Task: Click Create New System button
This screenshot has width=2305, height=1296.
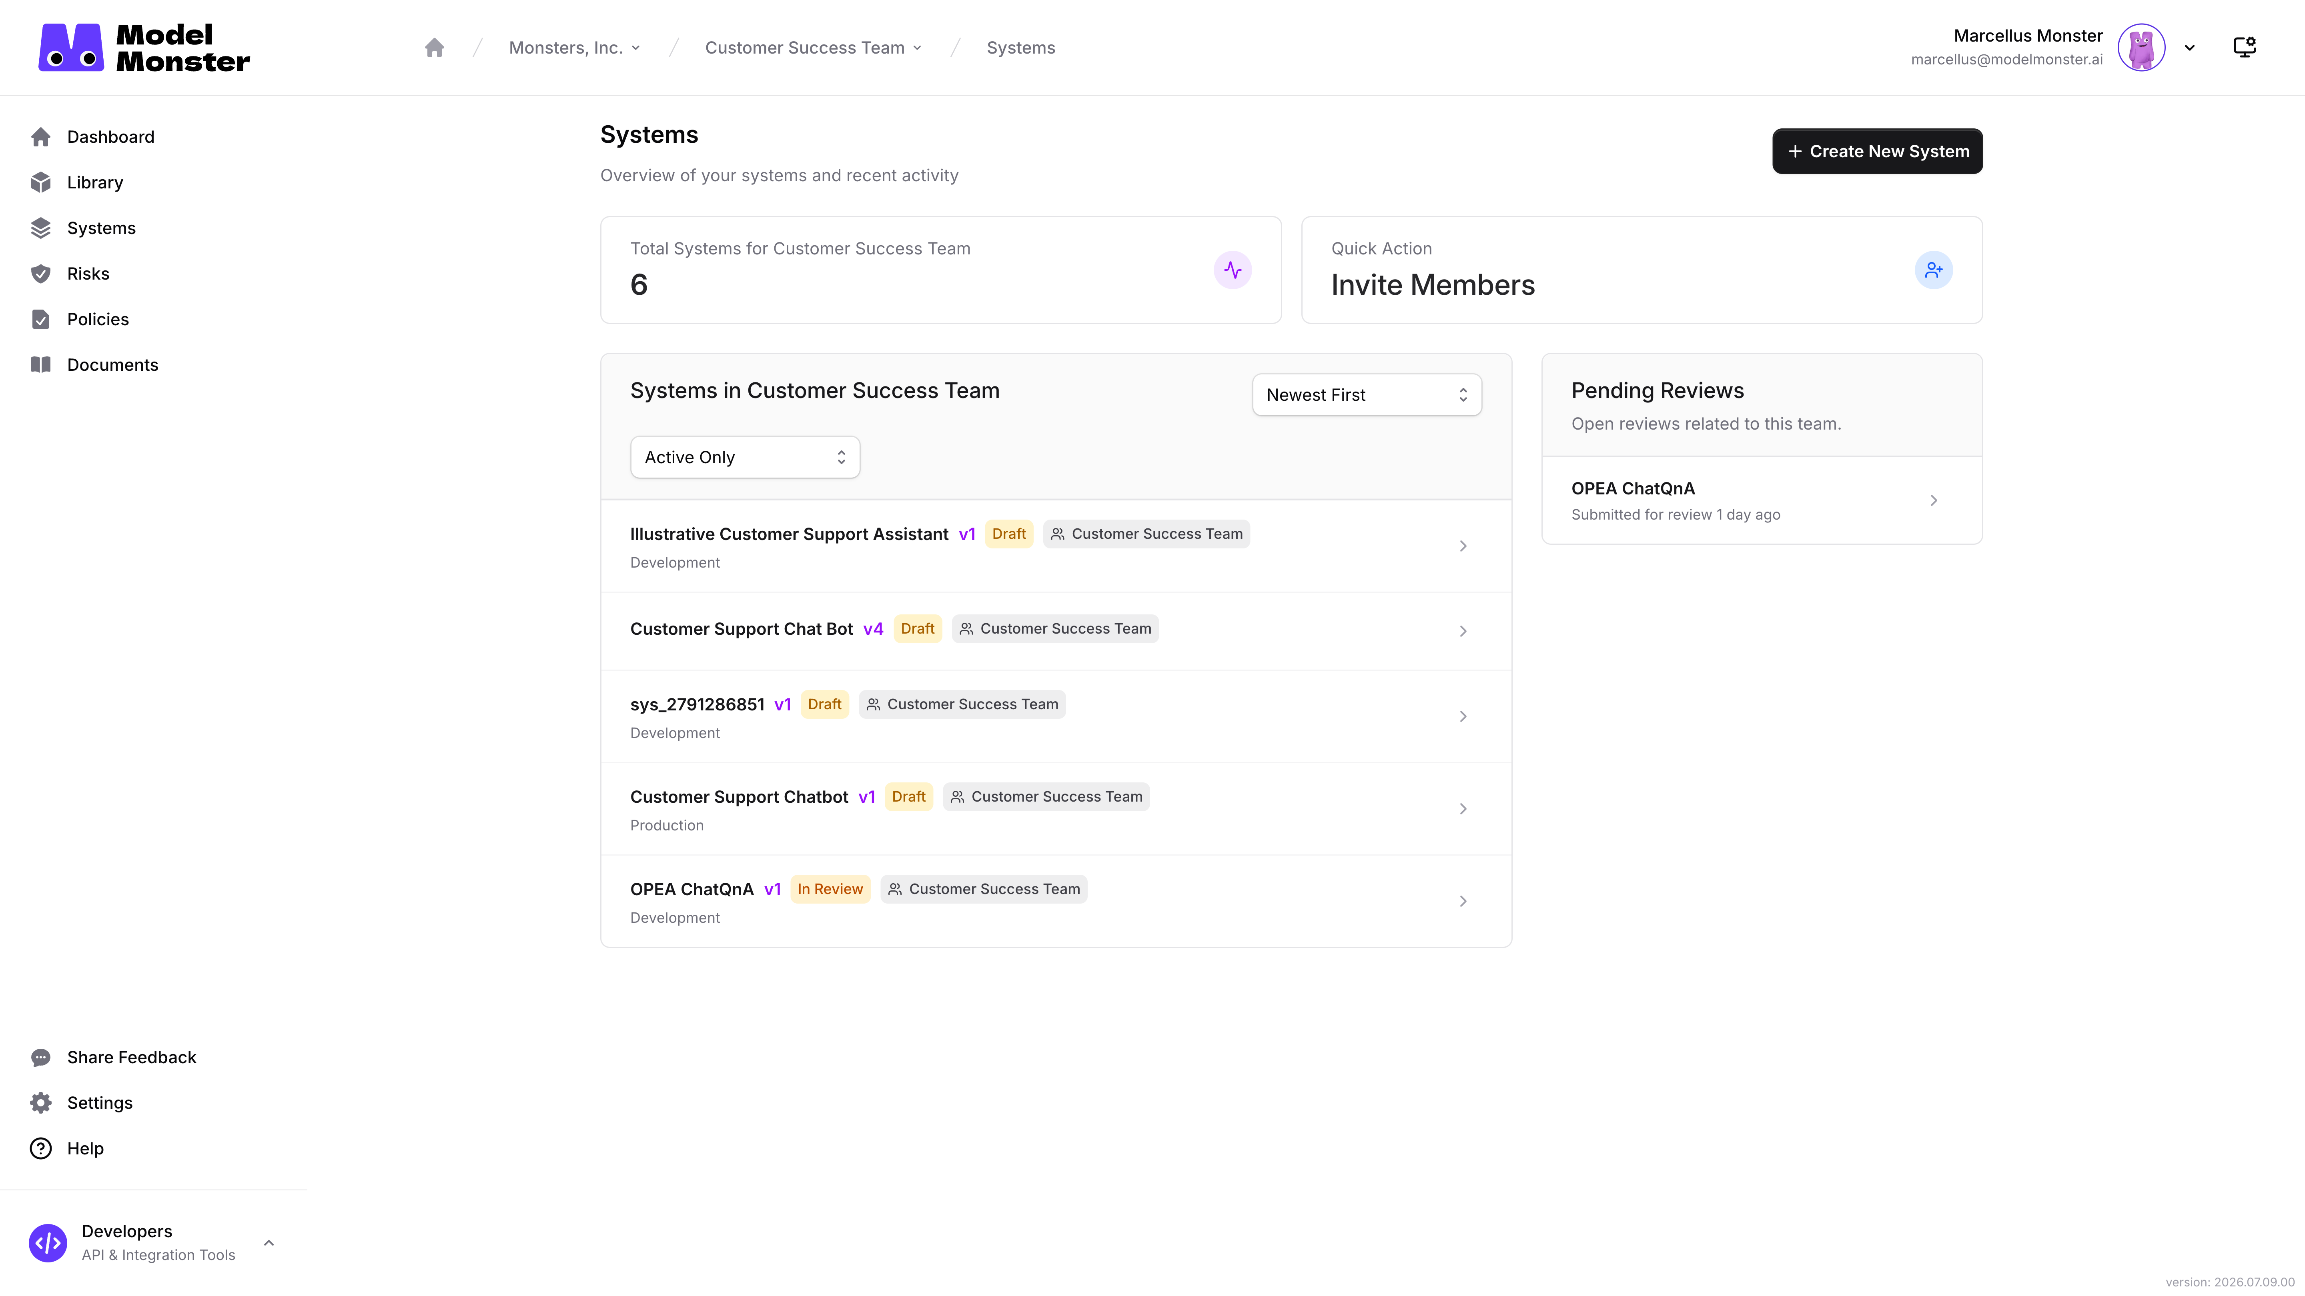Action: [1877, 151]
